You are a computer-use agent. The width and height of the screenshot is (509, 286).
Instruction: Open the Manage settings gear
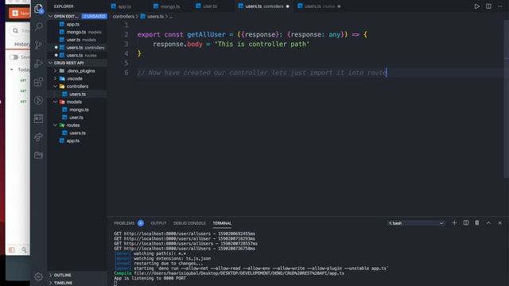[39, 276]
